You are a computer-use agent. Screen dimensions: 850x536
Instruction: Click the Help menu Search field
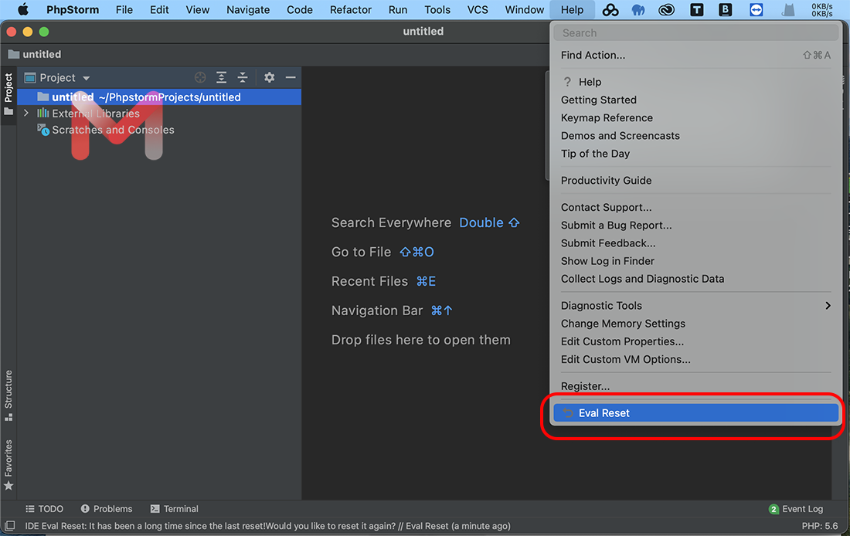[x=695, y=33]
